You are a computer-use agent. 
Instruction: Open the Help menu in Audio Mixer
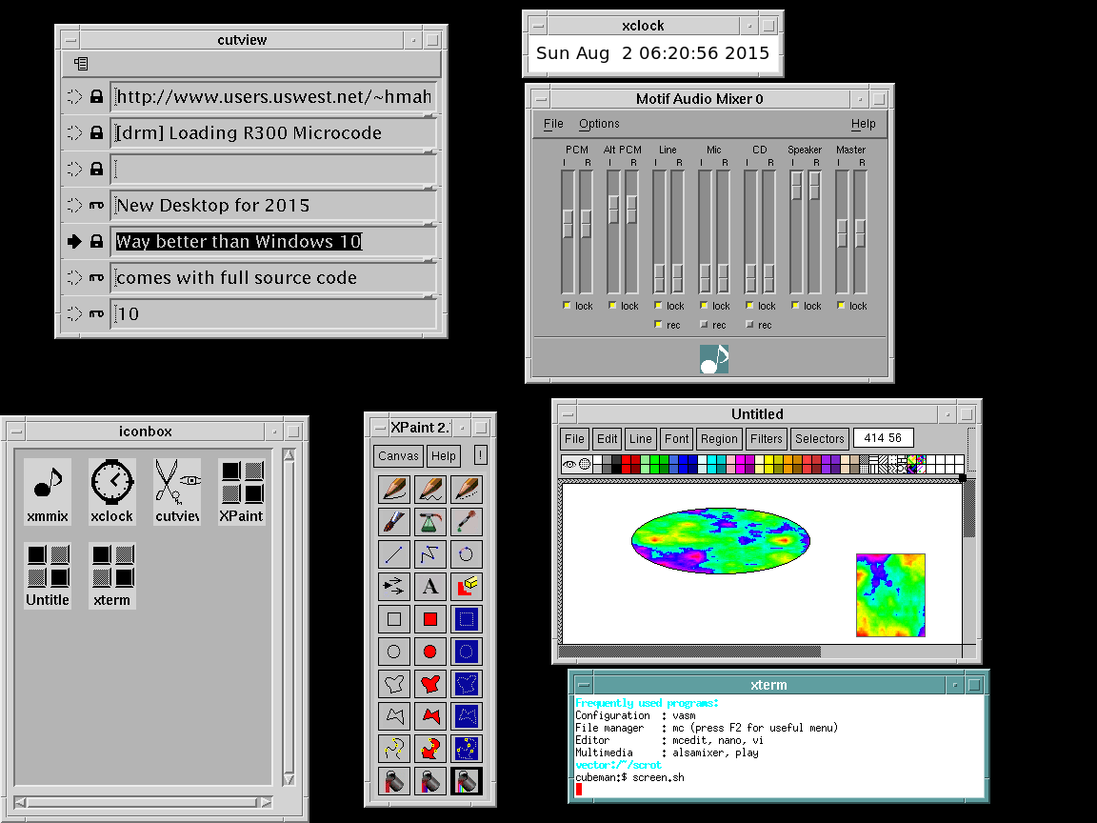(864, 124)
